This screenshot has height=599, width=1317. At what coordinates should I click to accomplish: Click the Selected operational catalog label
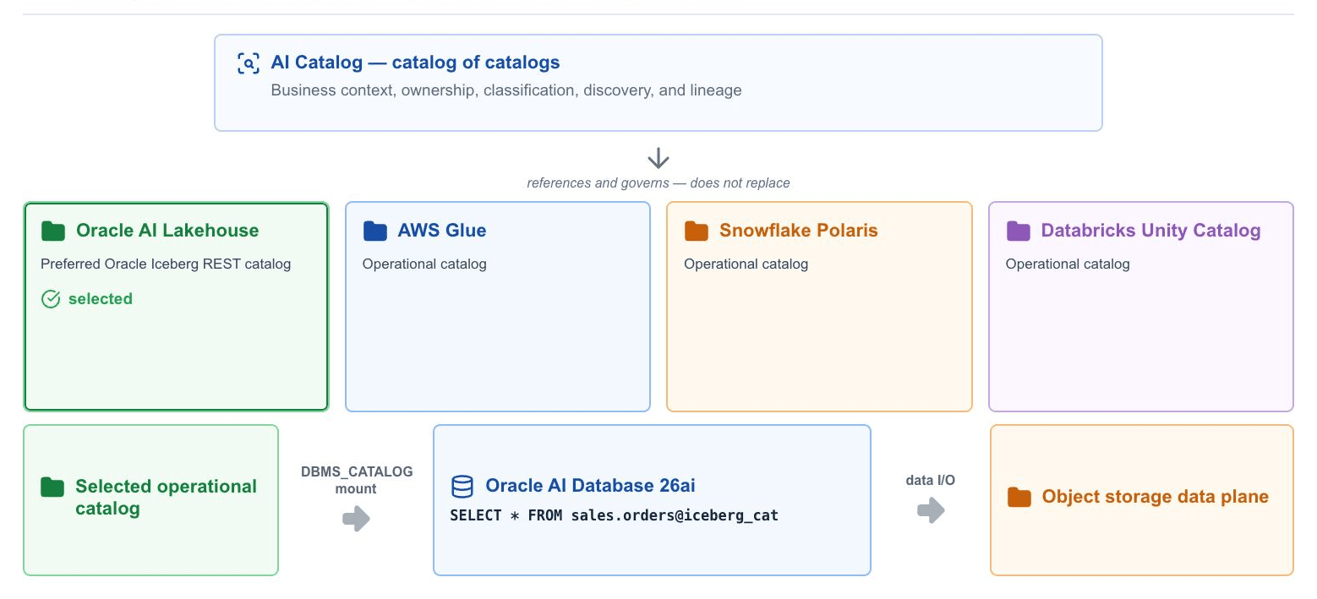click(166, 498)
